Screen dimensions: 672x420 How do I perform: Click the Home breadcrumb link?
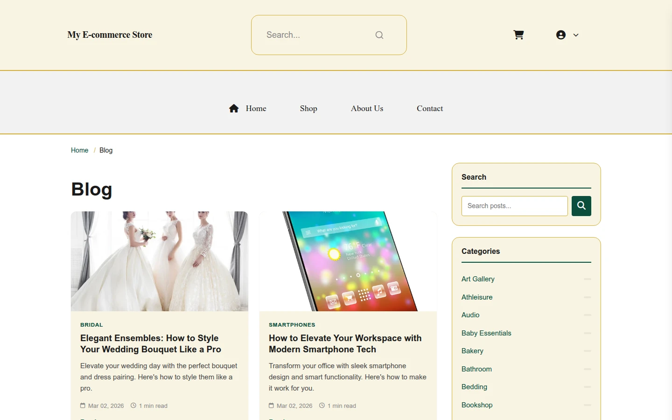[79, 150]
